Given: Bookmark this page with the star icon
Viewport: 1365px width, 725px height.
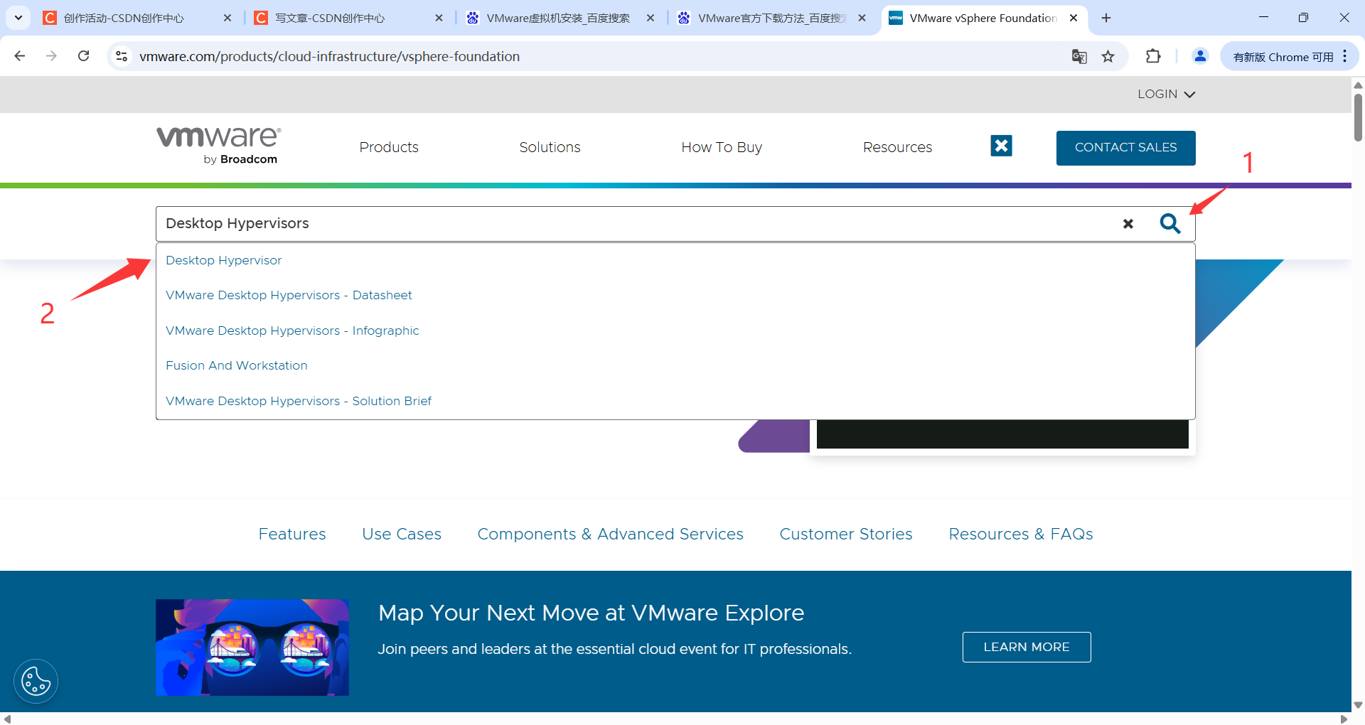Looking at the screenshot, I should [1108, 57].
